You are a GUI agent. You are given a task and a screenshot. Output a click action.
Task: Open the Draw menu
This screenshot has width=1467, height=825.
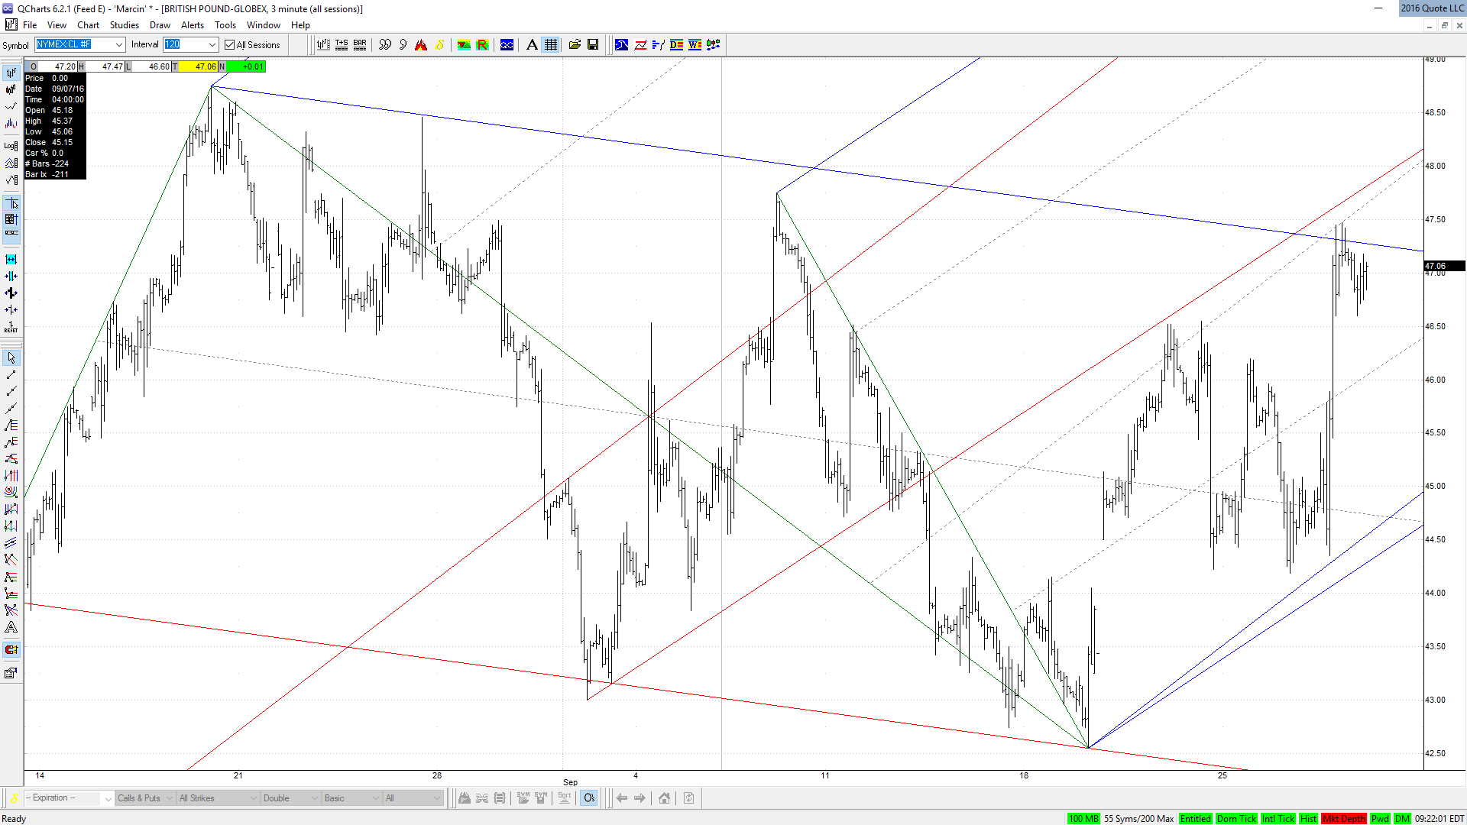(x=160, y=25)
